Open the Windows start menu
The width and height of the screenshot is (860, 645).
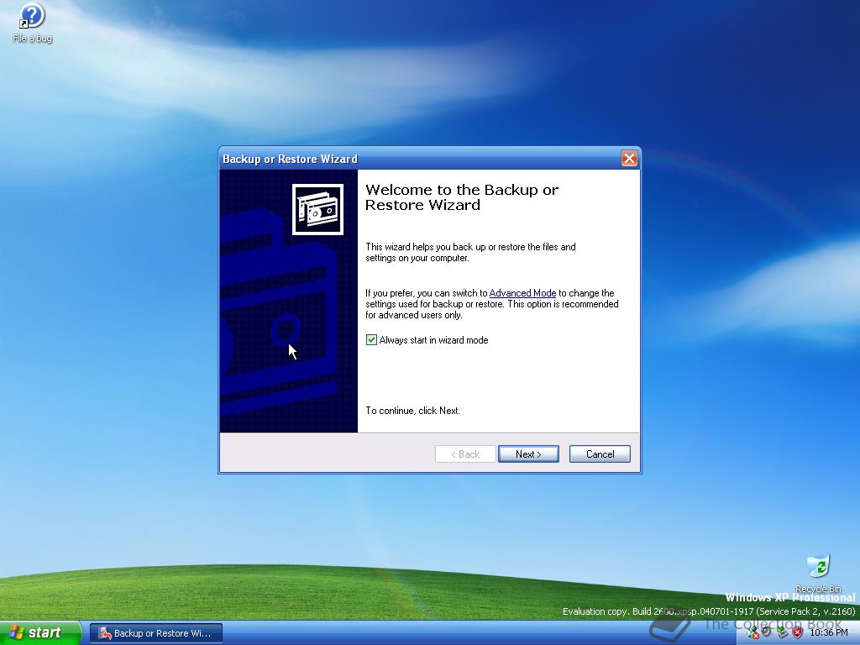[40, 633]
